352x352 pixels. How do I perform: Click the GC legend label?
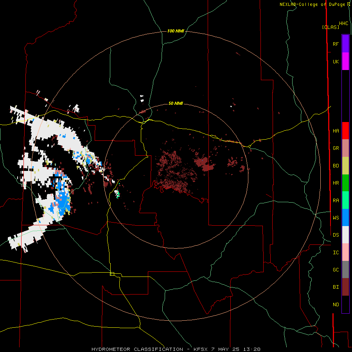336,269
